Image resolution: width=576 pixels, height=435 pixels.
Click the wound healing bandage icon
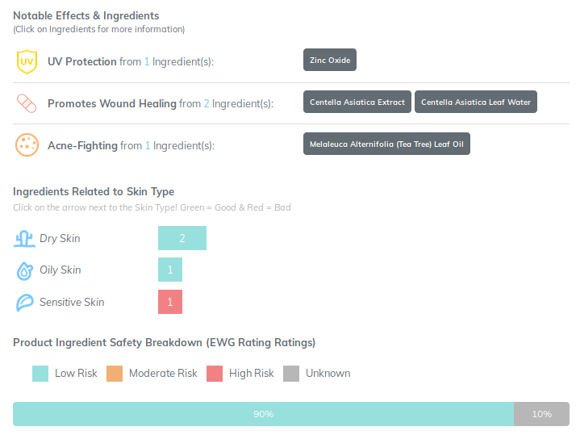[x=27, y=103]
